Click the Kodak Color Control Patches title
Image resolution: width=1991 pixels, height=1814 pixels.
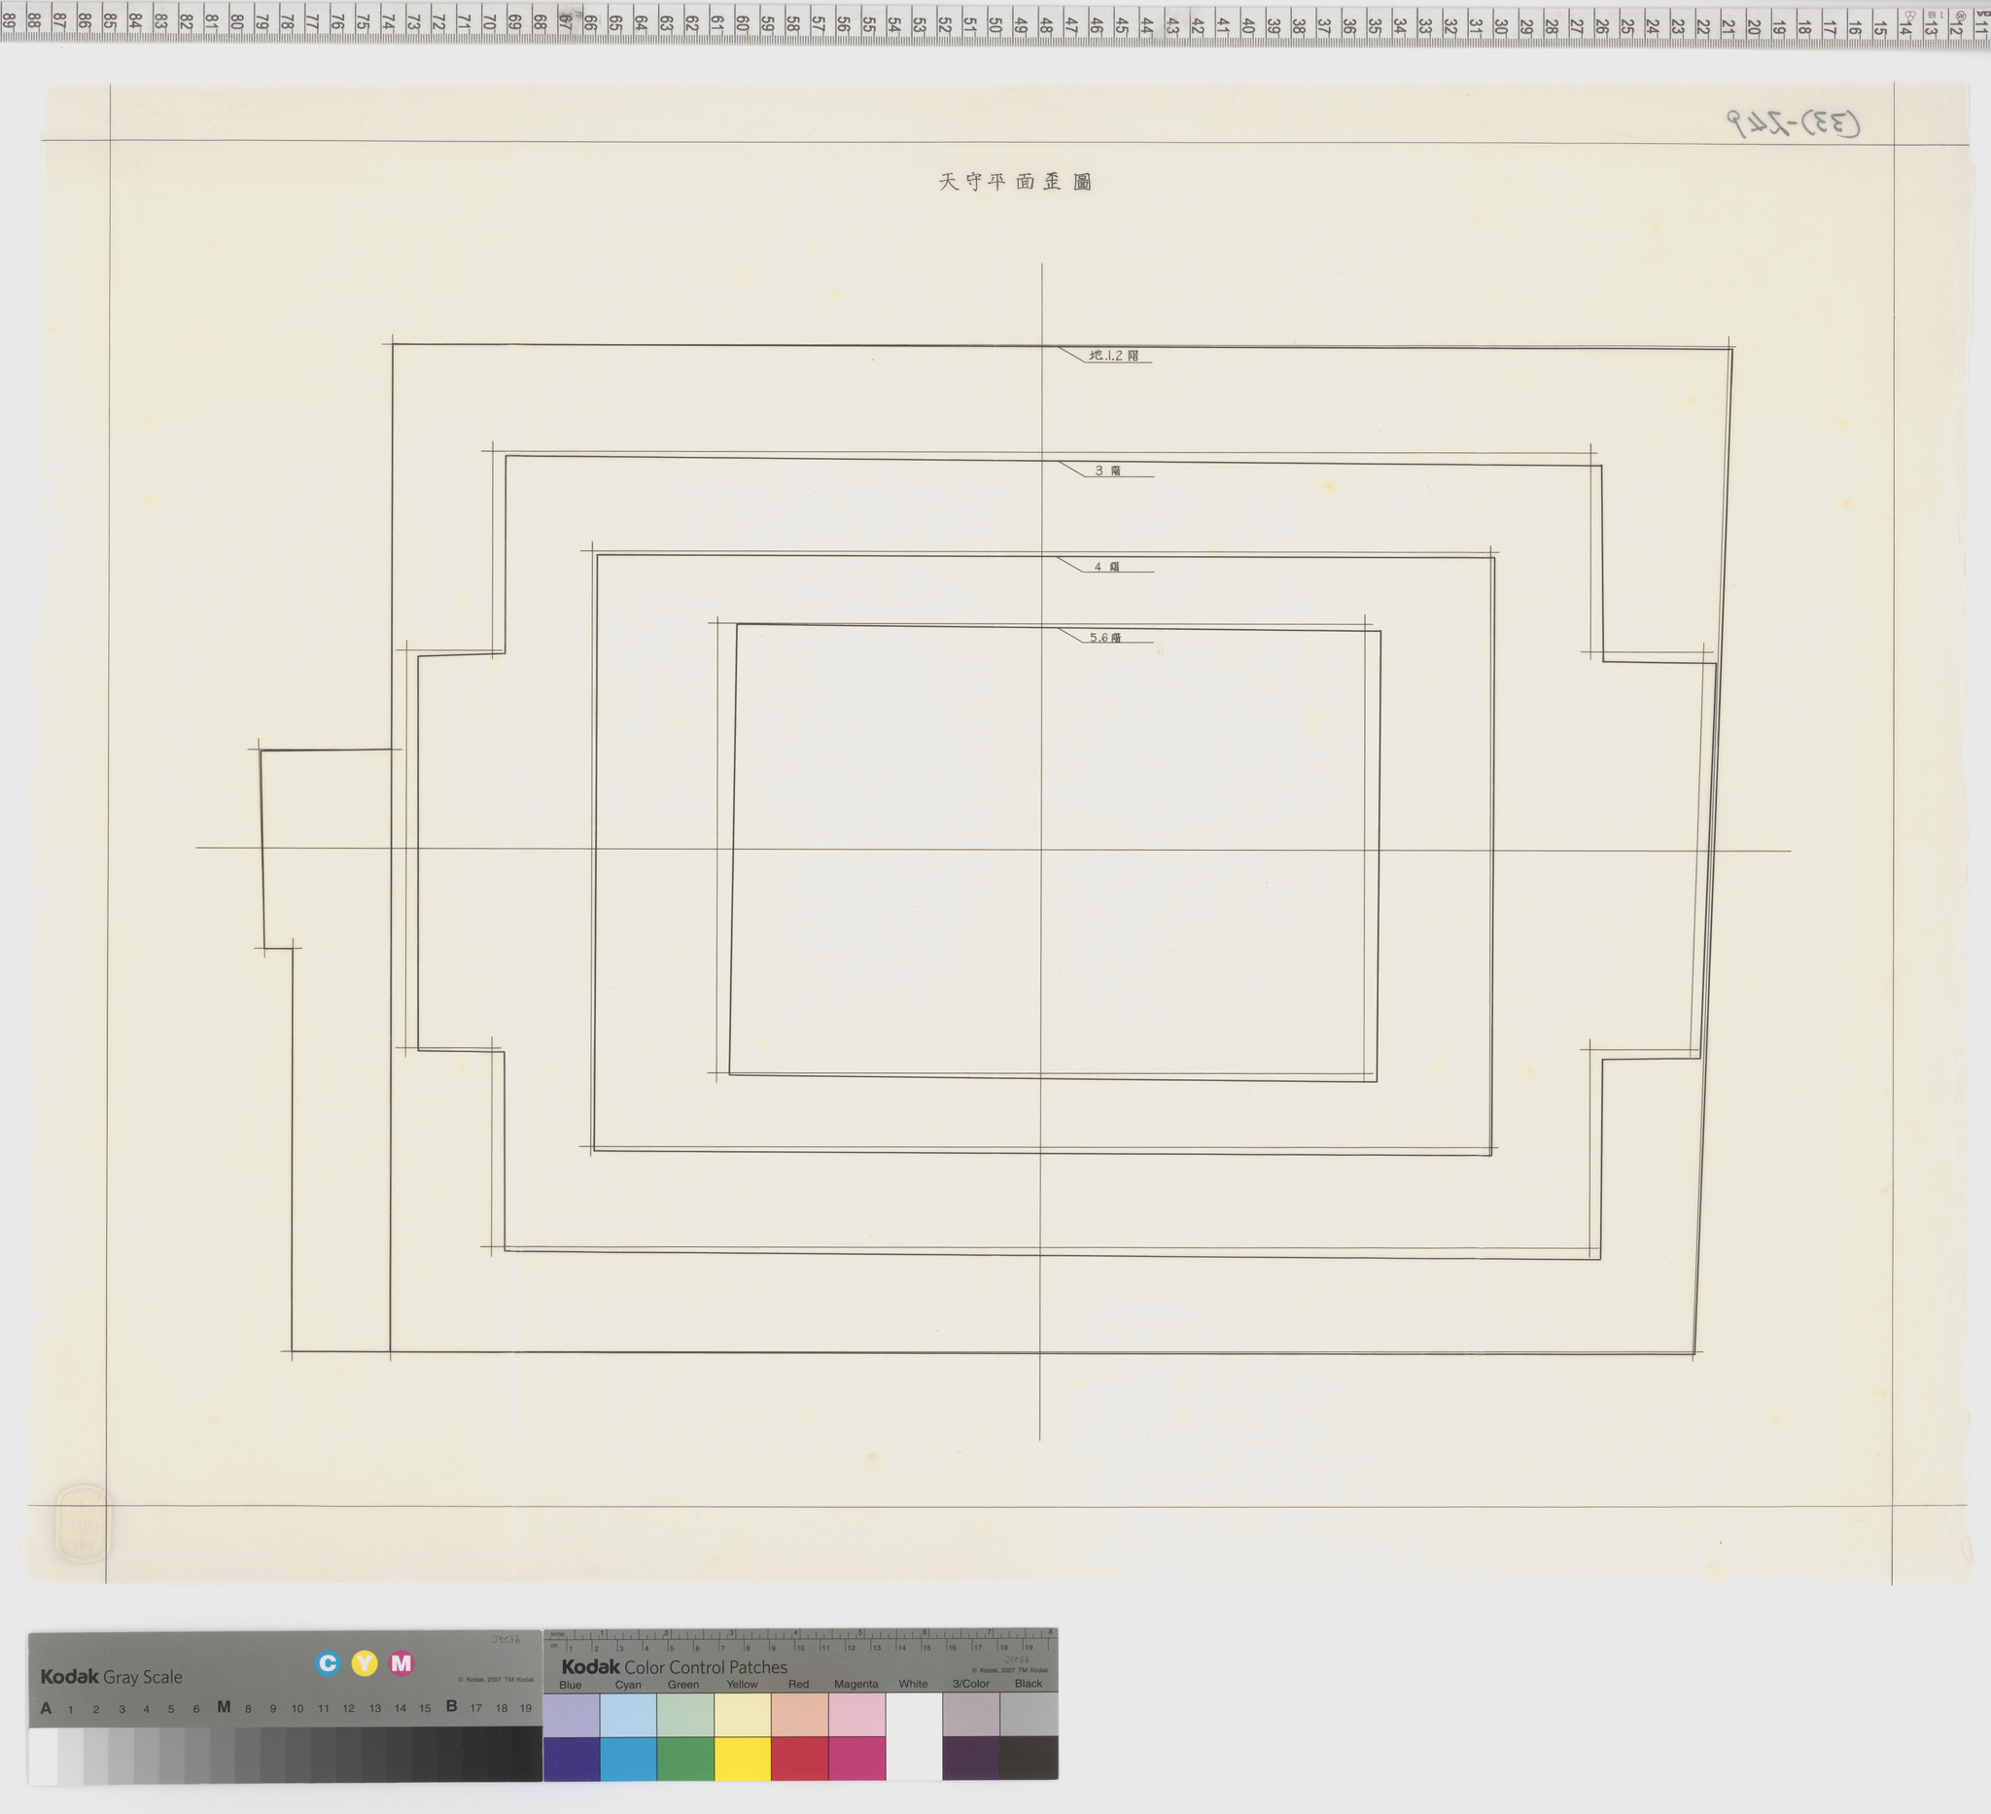pyautogui.click(x=675, y=1667)
